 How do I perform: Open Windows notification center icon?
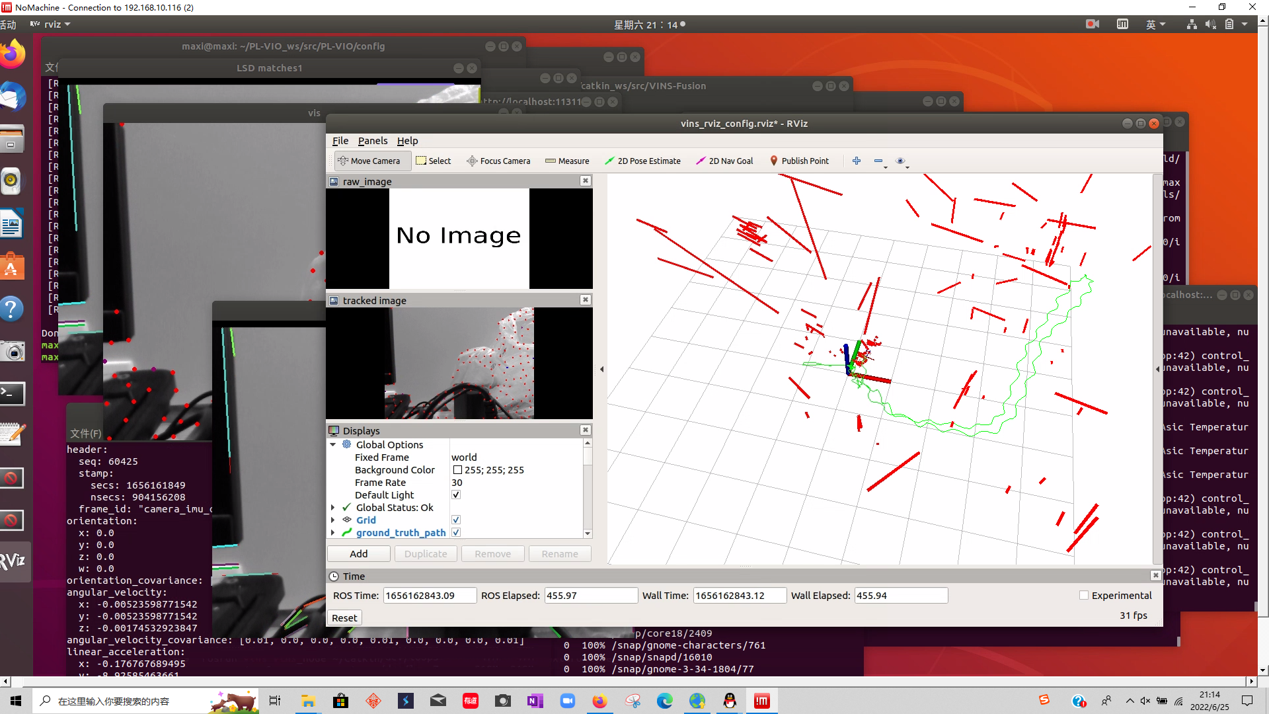click(1247, 701)
